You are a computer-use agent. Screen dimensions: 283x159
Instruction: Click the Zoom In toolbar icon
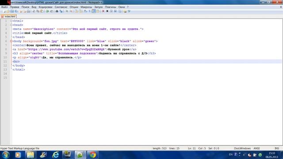67,11
